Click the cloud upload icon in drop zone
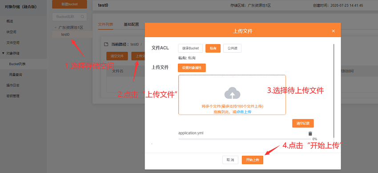378x173 pixels. [x=233, y=93]
